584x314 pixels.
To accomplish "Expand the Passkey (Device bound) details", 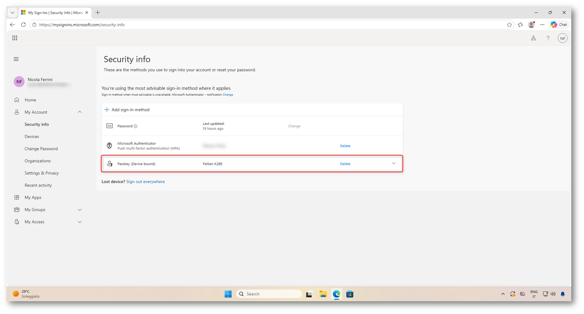I will pyautogui.click(x=394, y=163).
